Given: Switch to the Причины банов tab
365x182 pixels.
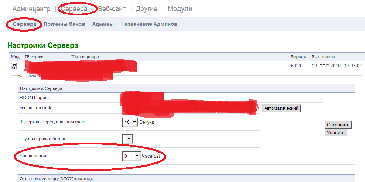Looking at the screenshot, I should pos(64,24).
